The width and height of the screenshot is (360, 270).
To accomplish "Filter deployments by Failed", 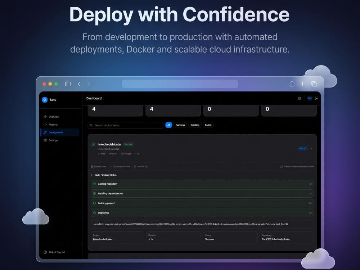I will (208, 125).
